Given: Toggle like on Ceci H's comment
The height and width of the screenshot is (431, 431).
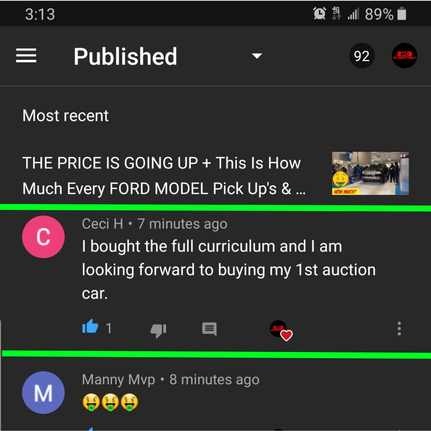Looking at the screenshot, I should pyautogui.click(x=90, y=326).
